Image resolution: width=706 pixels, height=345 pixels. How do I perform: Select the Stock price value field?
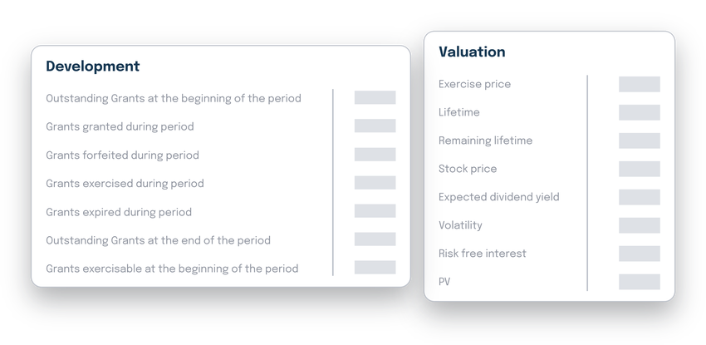(639, 169)
